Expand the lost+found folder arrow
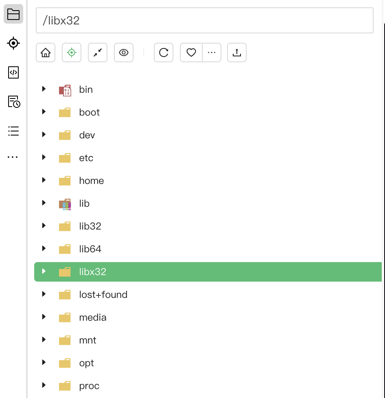Screen dimensions: 385x398 [x=44, y=294]
